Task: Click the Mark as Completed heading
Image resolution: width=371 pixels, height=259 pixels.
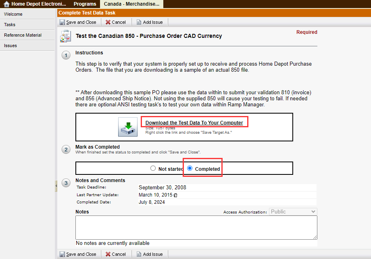Action: [x=98, y=147]
